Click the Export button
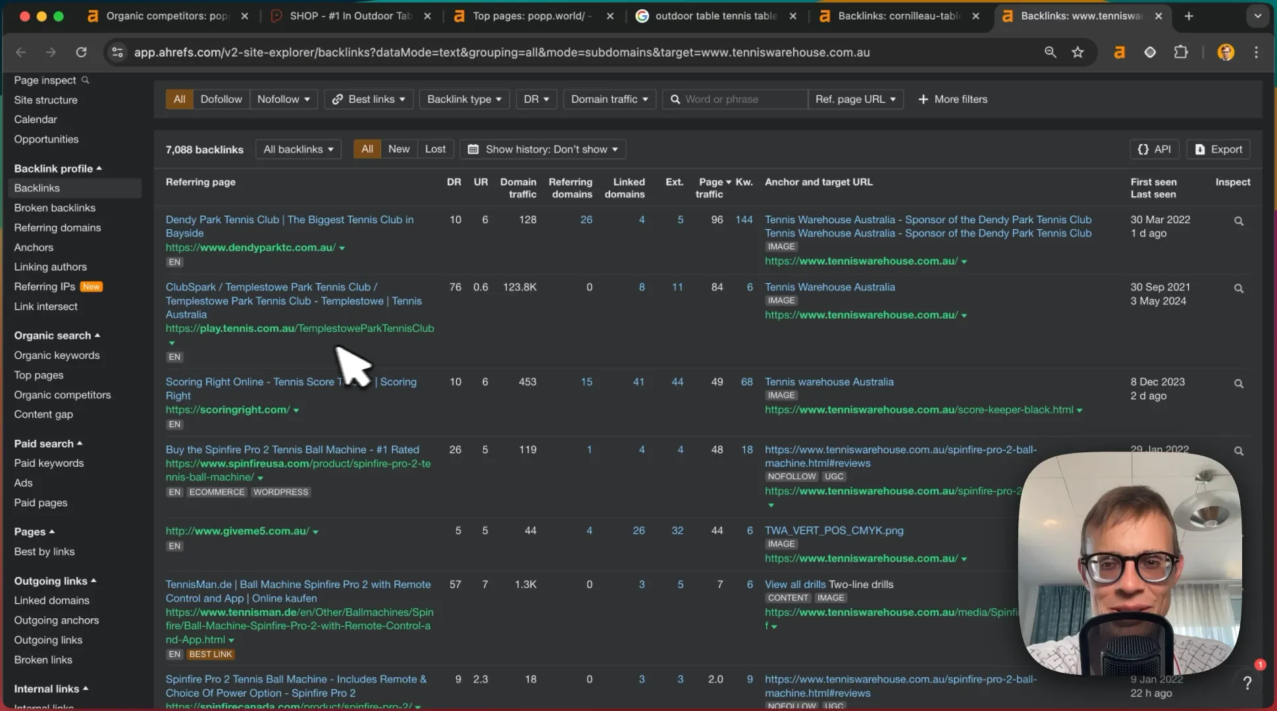Image resolution: width=1277 pixels, height=711 pixels. pyautogui.click(x=1218, y=149)
